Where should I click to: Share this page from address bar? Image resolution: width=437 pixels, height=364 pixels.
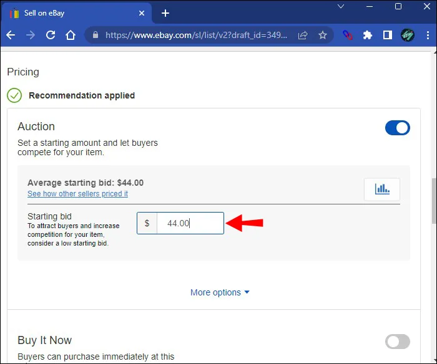303,35
